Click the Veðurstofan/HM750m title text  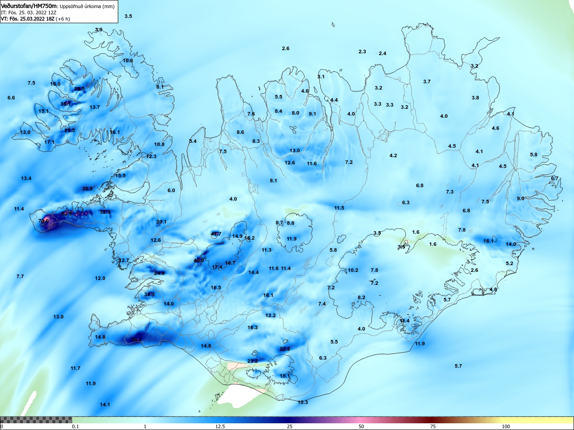[29, 6]
